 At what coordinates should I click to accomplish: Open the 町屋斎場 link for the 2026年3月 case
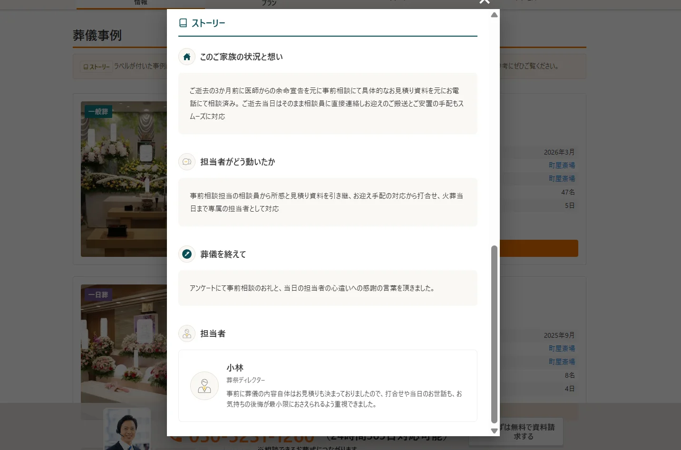(x=562, y=165)
